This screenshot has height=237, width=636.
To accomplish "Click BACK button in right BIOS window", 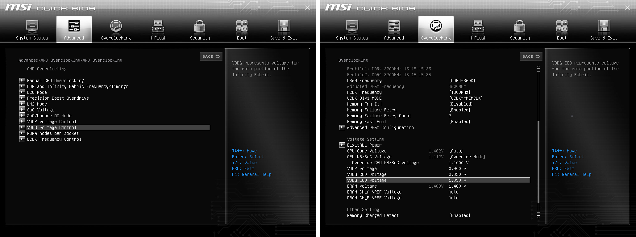I will click(531, 56).
